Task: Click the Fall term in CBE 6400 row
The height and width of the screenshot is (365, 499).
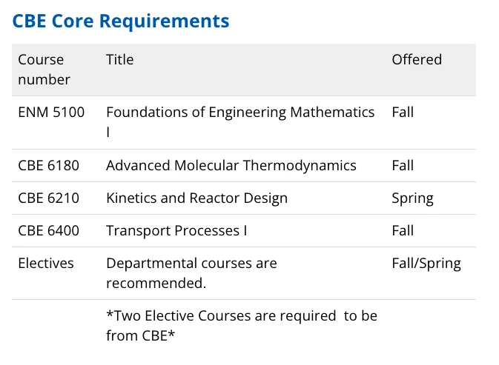Action: coord(403,231)
